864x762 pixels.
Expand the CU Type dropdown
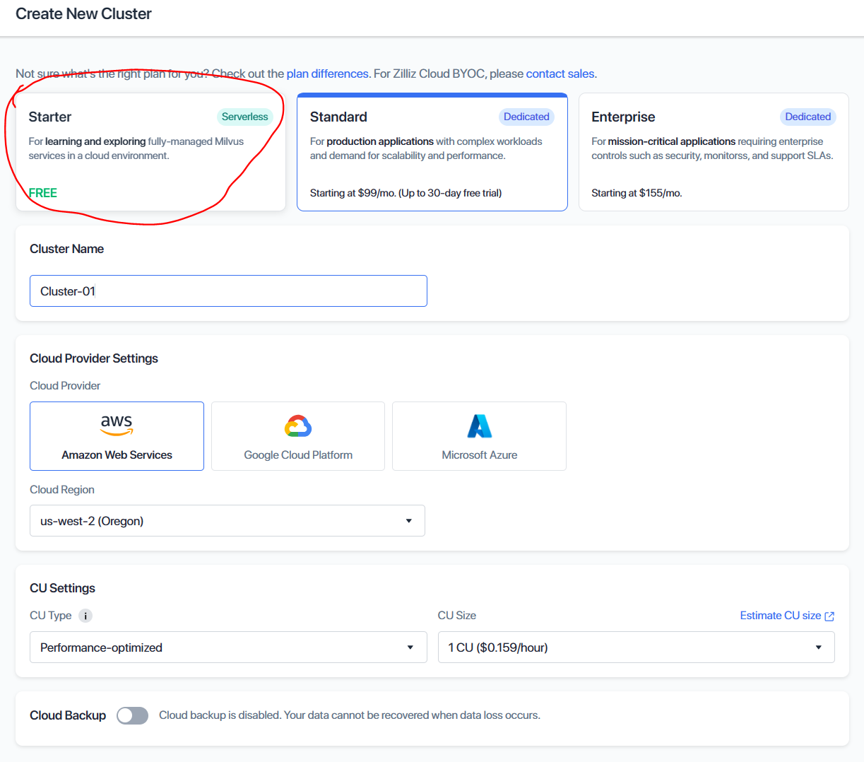point(227,647)
